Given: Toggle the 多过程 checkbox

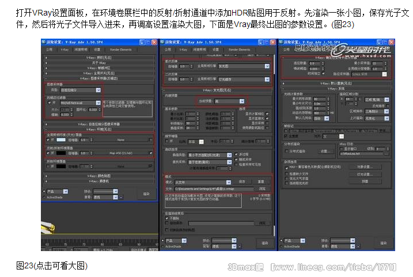Looking at the screenshot, I should pos(236,154).
